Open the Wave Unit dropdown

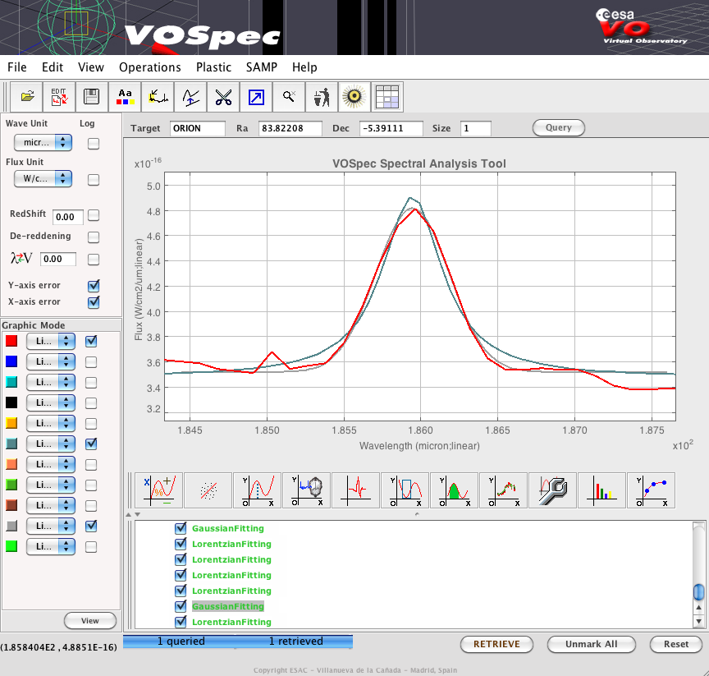[43, 142]
